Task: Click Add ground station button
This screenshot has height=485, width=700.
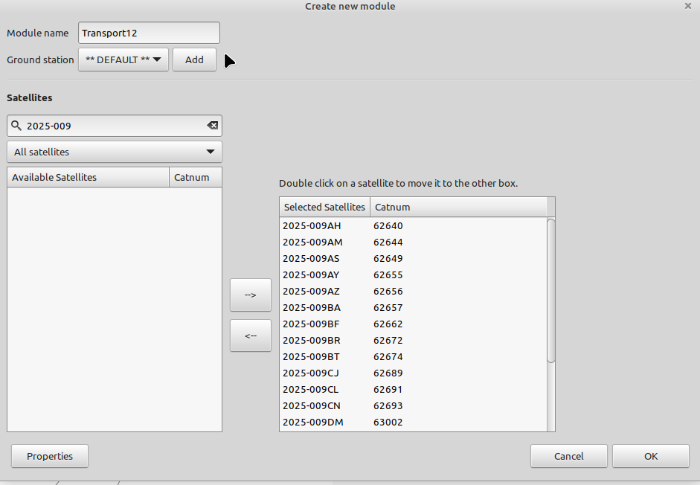Action: [x=194, y=60]
